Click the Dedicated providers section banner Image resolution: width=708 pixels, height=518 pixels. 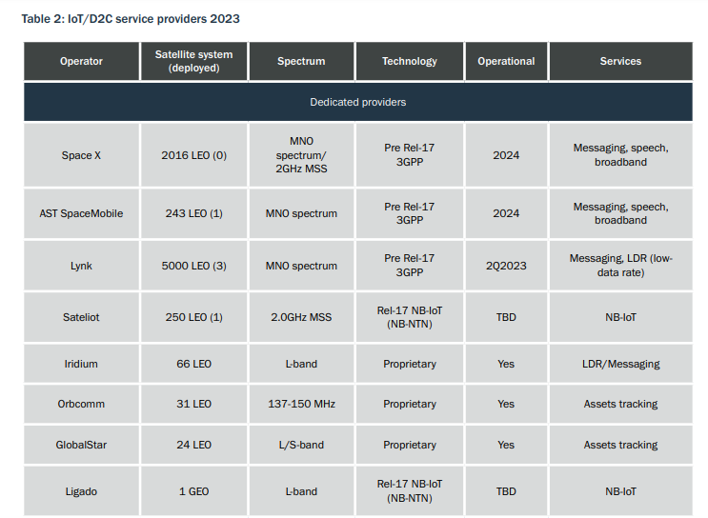tap(357, 102)
